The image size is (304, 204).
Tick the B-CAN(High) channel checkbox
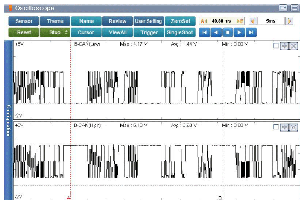(276, 127)
